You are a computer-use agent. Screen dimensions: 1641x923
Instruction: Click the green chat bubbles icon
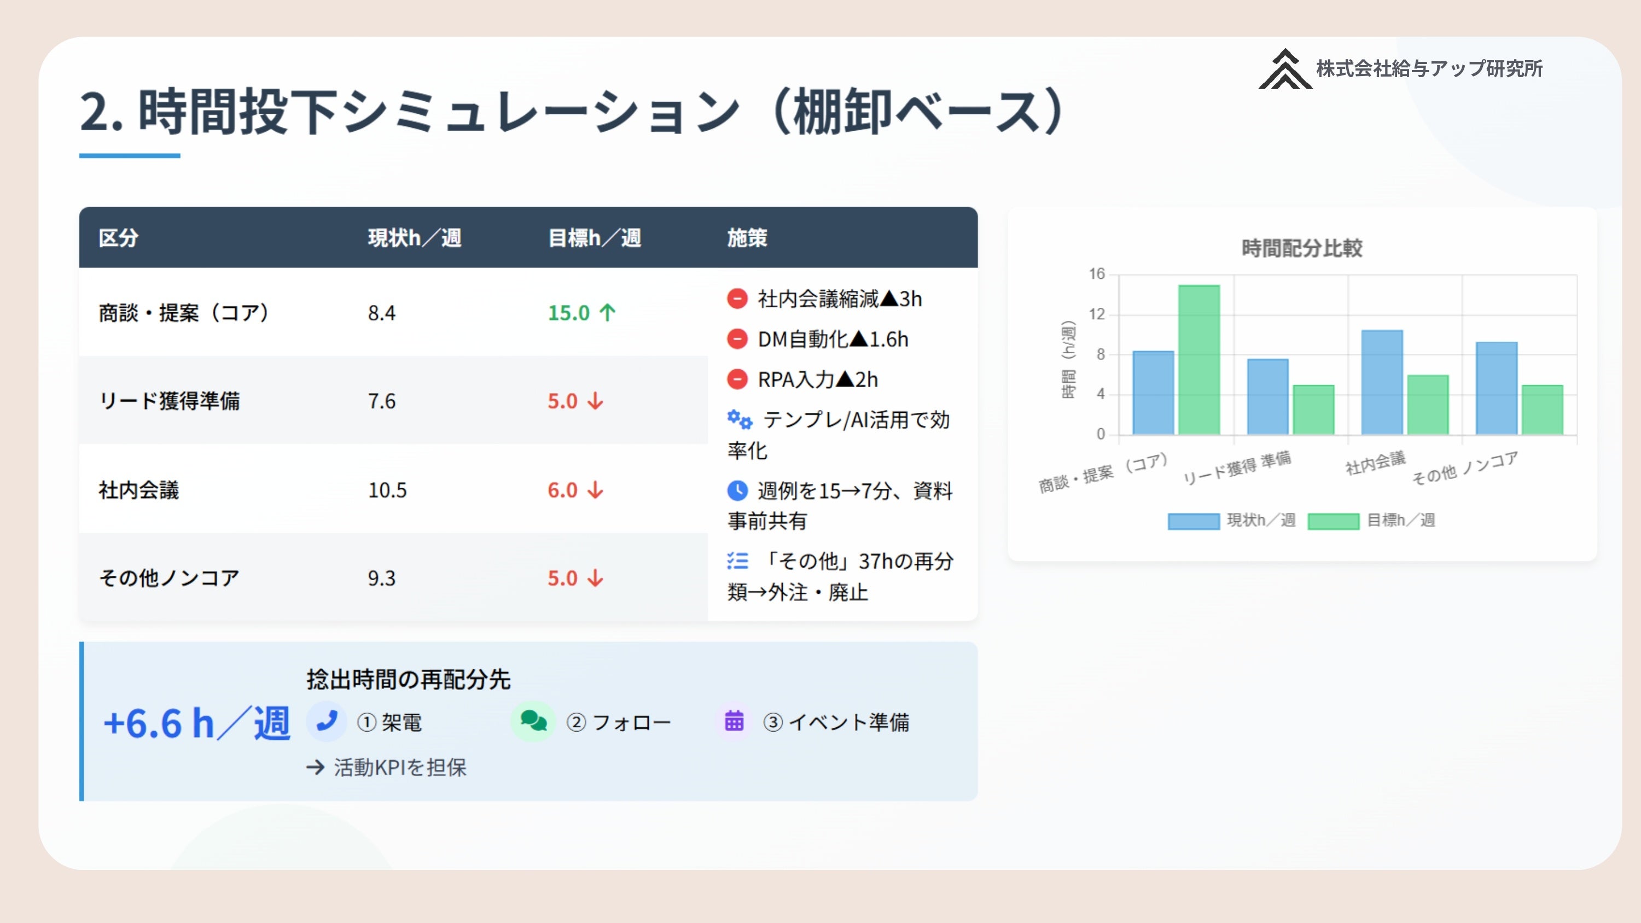(533, 721)
